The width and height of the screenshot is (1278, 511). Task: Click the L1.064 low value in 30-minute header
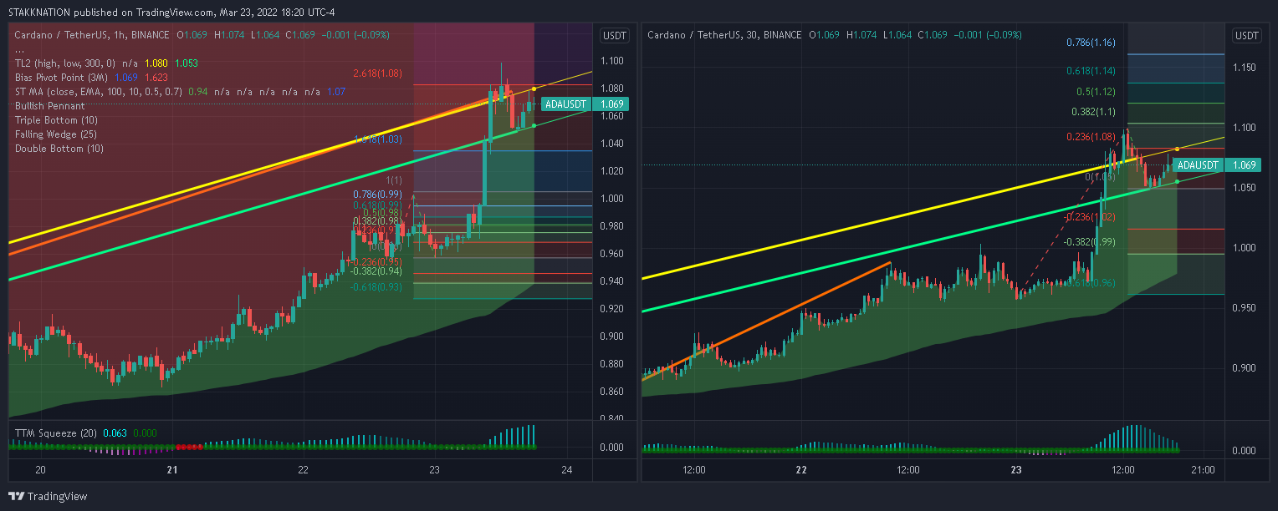tap(898, 35)
